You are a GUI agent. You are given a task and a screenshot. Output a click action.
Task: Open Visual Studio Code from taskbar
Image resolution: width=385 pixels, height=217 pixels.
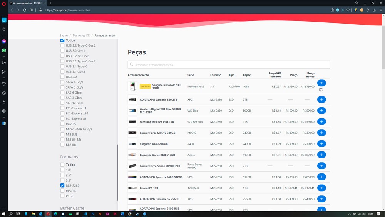coord(85,214)
